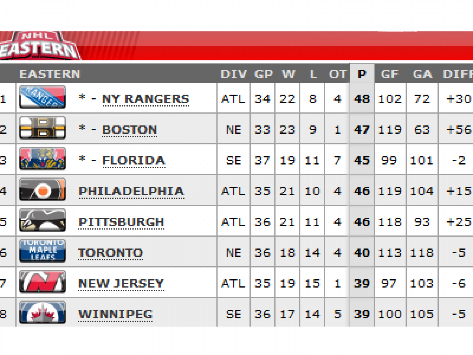Sort table by GP column header
This screenshot has height=355, width=473.
[263, 74]
